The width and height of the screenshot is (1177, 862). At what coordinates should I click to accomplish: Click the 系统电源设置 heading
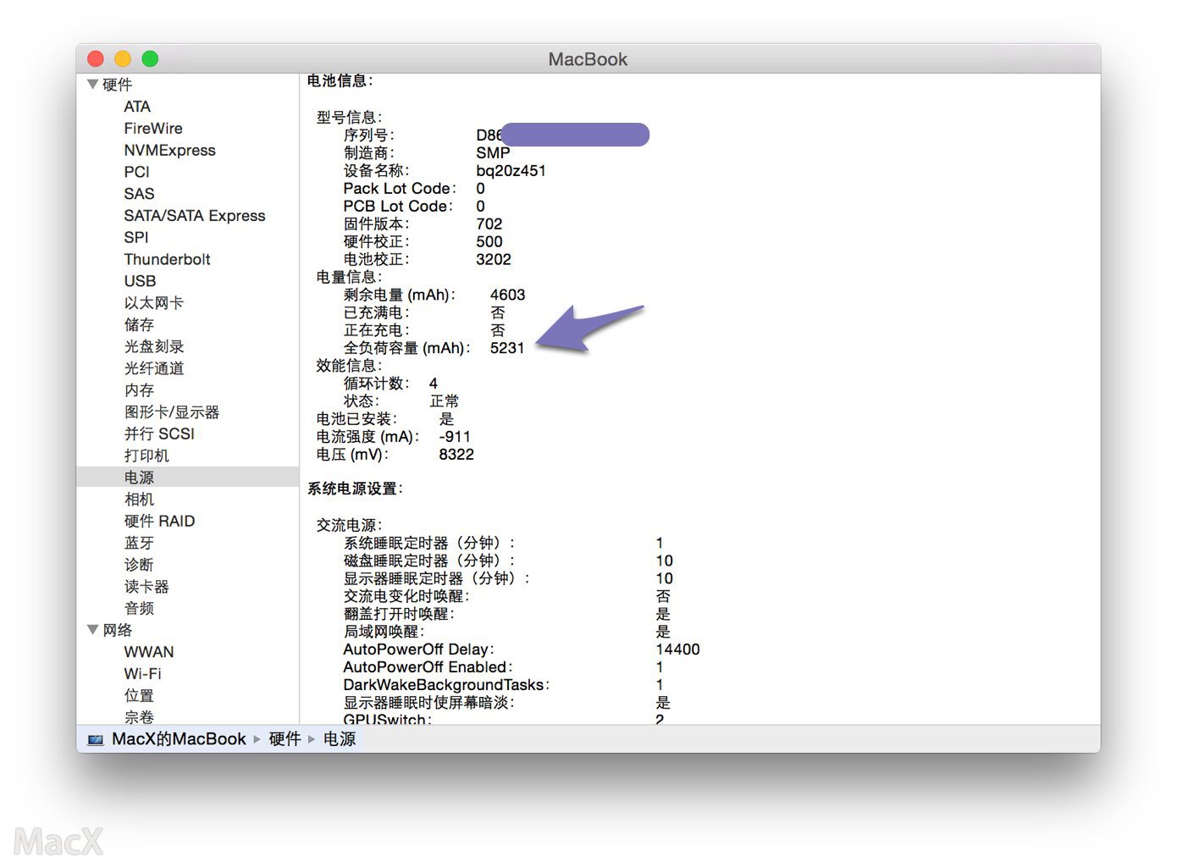(x=355, y=489)
